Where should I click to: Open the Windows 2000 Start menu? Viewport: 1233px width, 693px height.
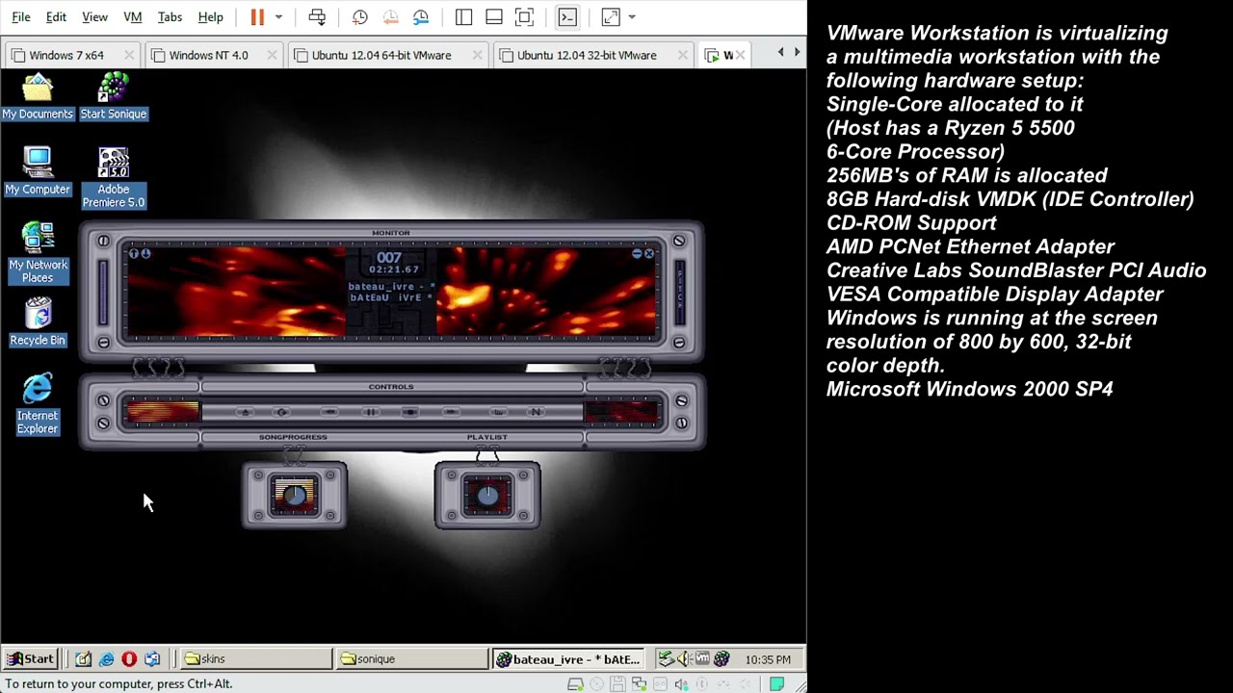[30, 659]
